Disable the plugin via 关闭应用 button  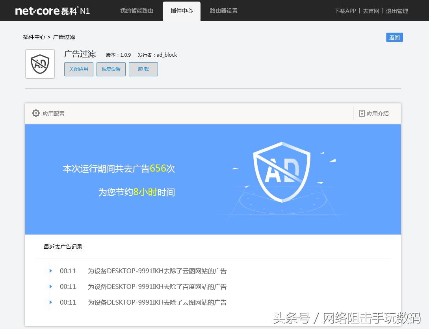(78, 69)
